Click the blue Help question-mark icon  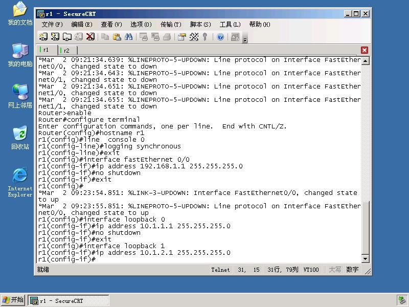point(220,37)
